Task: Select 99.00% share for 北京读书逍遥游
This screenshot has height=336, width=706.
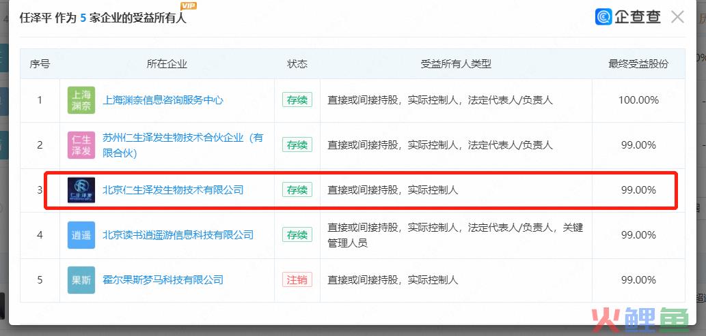Action: click(x=638, y=235)
